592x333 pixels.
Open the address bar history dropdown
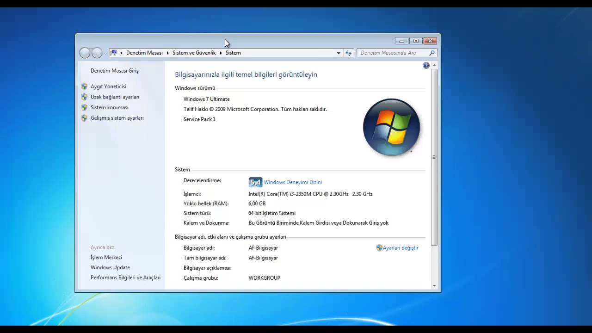coord(339,53)
